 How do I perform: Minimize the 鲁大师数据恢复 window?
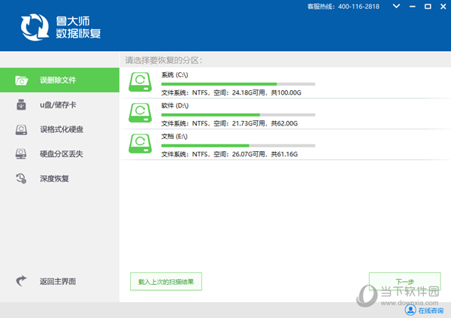pos(413,6)
